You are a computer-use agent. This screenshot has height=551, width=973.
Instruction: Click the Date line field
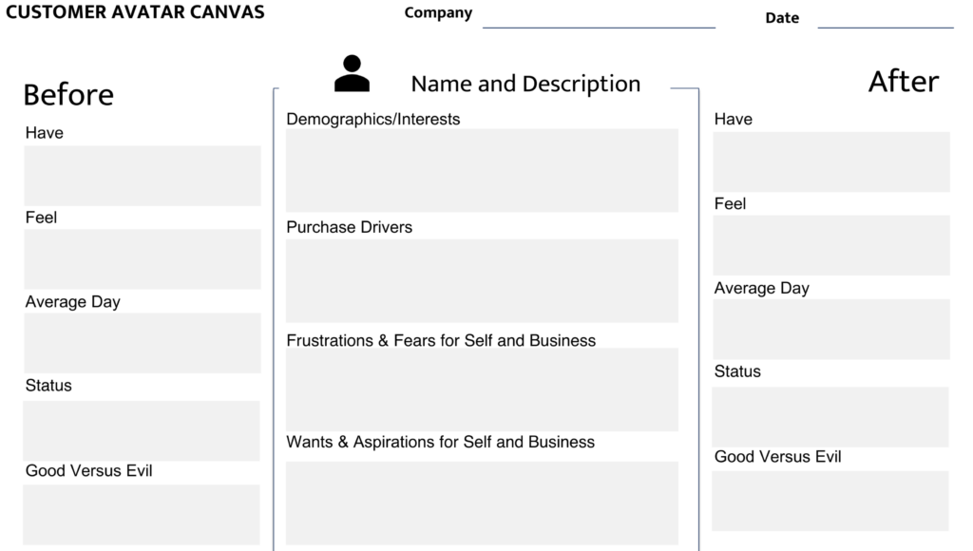pos(885,20)
